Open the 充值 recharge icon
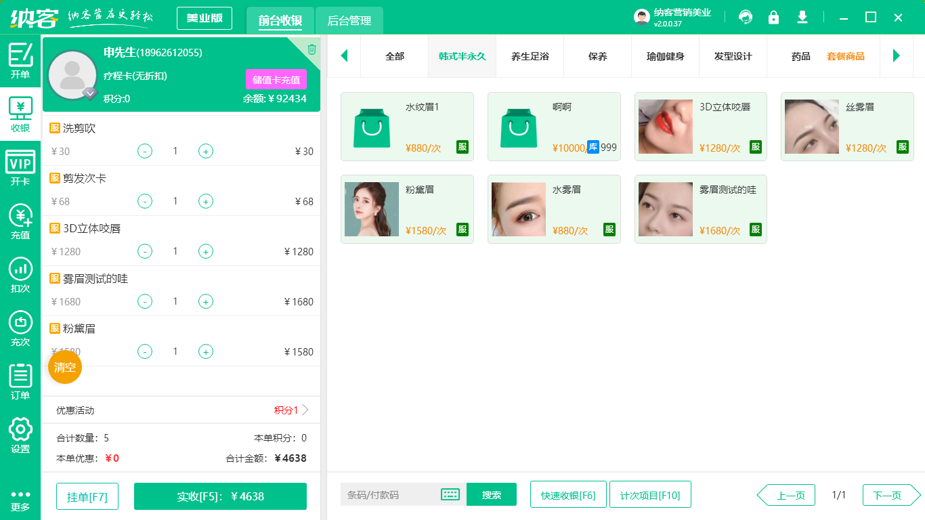 [20, 221]
